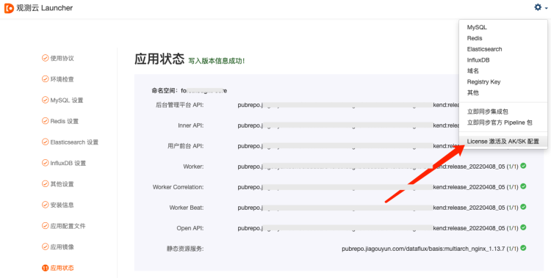Click the green status icon for 静态资源服务

point(523,248)
